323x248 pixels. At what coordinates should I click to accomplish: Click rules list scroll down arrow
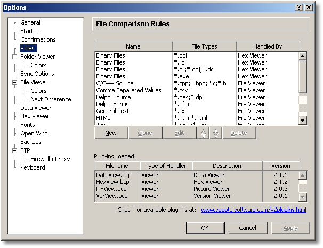[x=302, y=120]
